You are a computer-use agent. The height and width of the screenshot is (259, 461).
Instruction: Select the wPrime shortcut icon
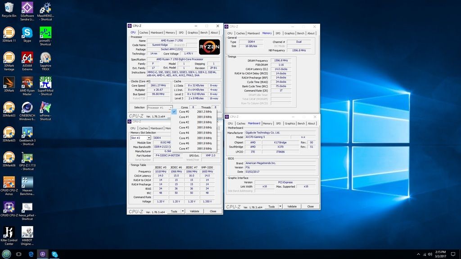[x=45, y=111]
